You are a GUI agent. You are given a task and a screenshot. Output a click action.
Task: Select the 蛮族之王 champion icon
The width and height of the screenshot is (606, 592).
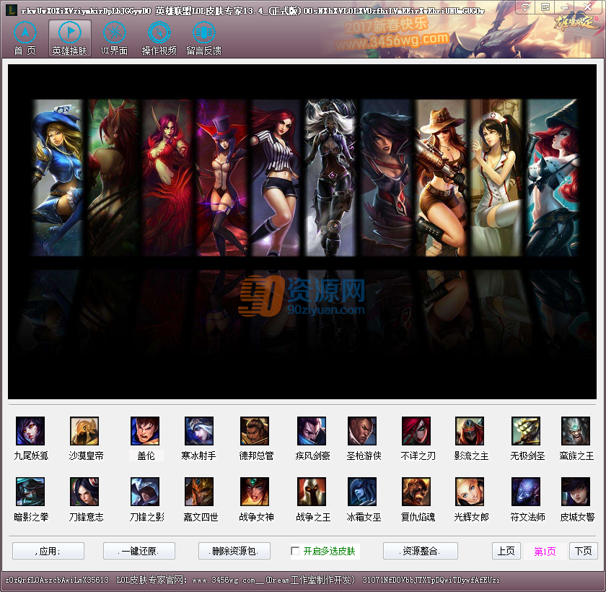pyautogui.click(x=576, y=431)
